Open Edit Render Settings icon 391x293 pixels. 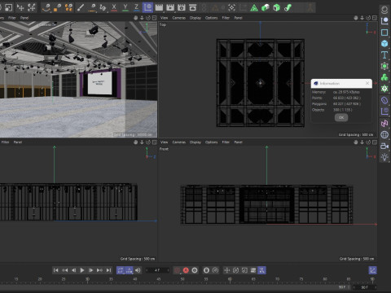[182, 7]
